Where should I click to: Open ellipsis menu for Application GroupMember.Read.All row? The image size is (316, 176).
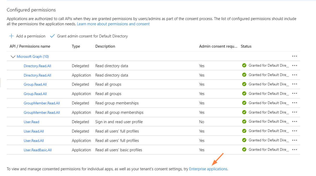(295, 112)
